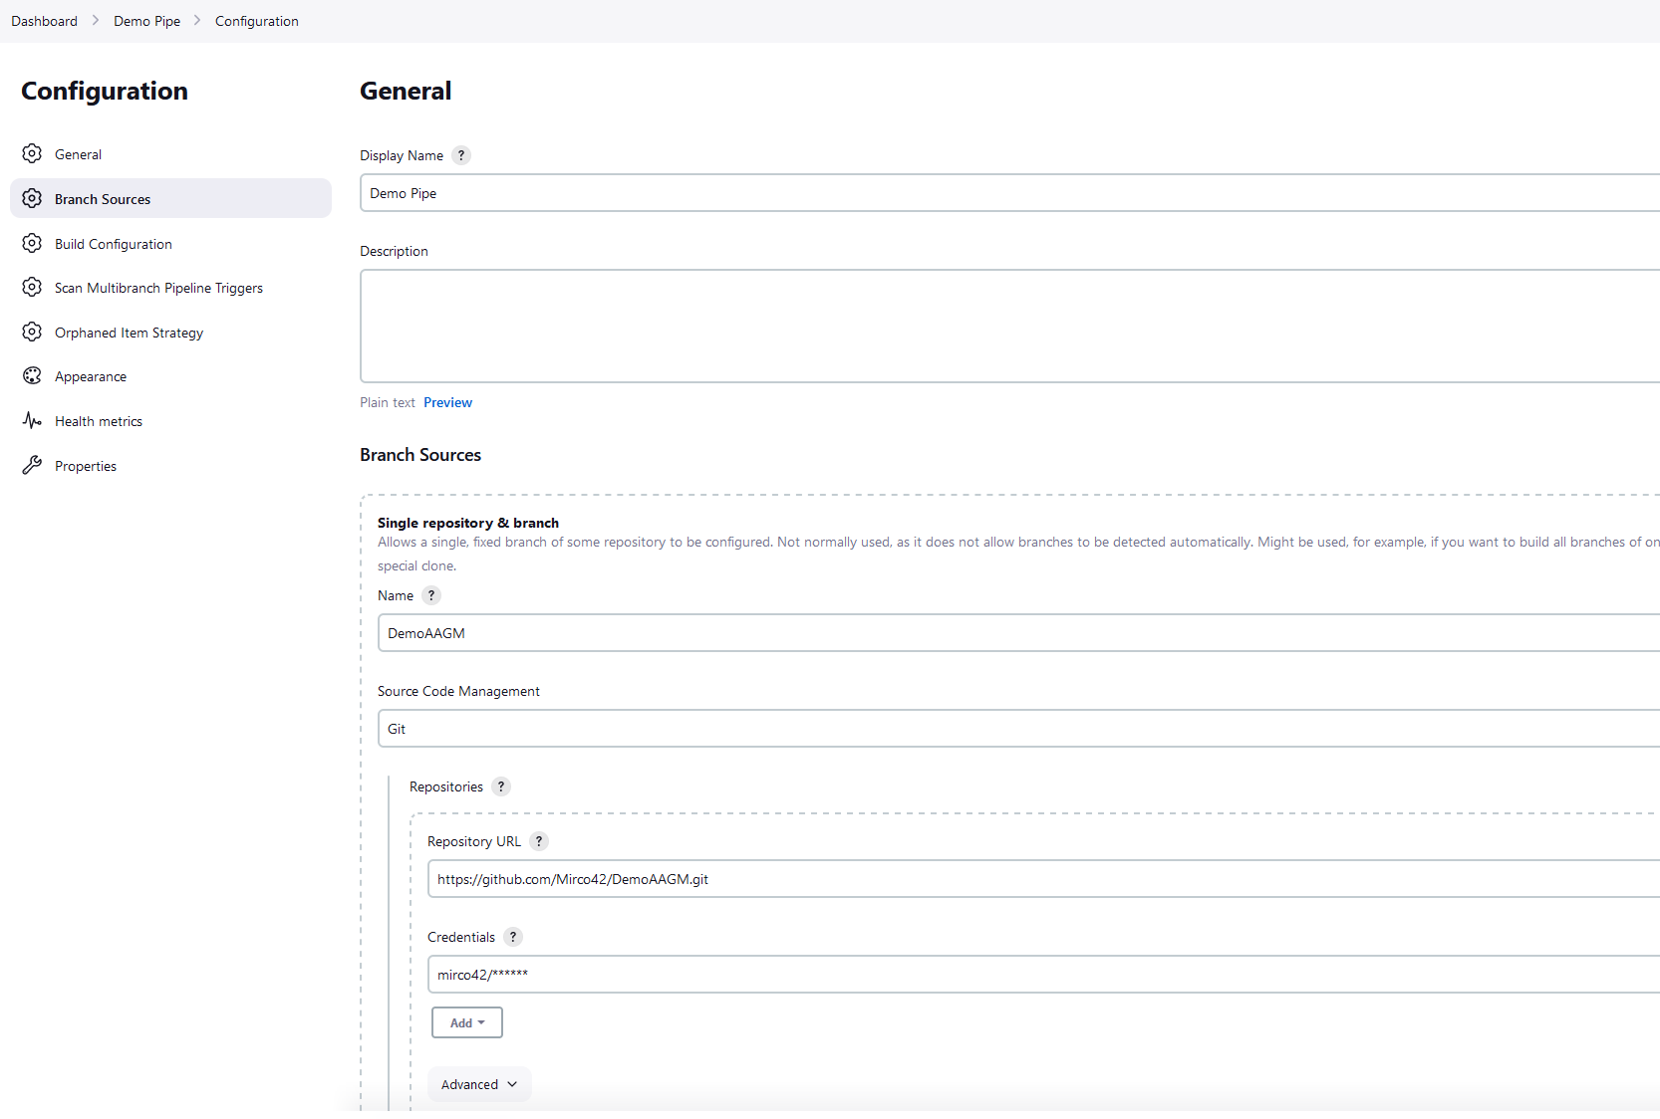The image size is (1660, 1119).
Task: Open the Source Code Management dropdown
Action: click(x=1018, y=729)
